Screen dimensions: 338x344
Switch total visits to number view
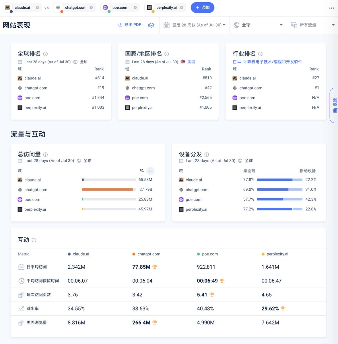(x=150, y=171)
